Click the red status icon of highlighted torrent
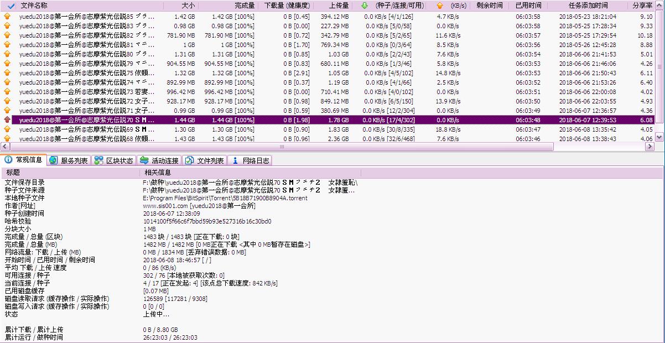665x343 pixels. [x=7, y=120]
